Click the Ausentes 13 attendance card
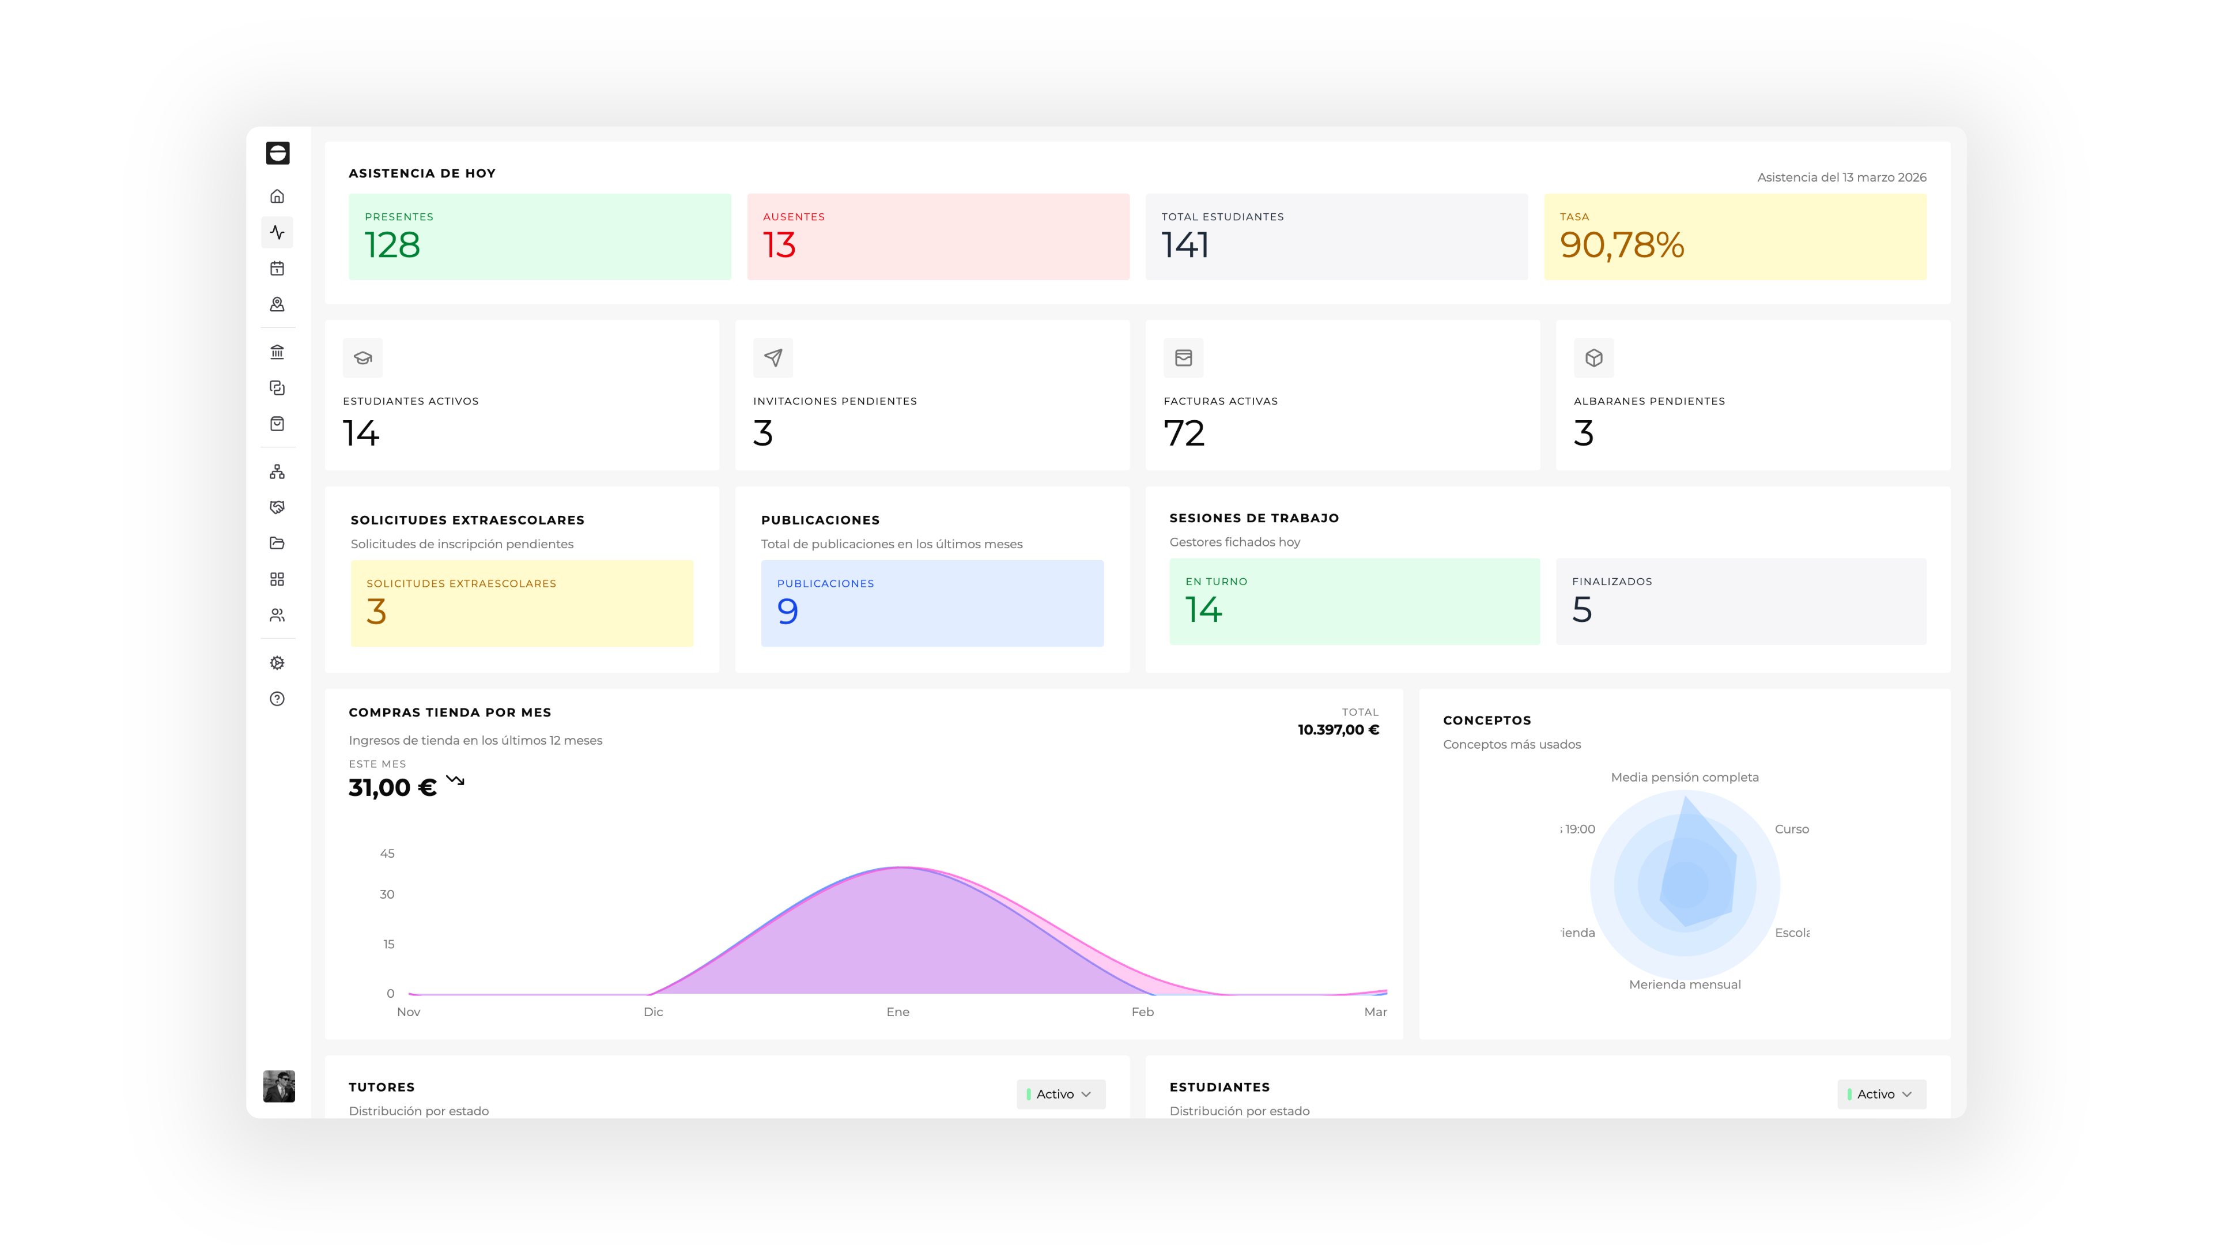Image resolution: width=2213 pixels, height=1245 pixels. [x=937, y=236]
